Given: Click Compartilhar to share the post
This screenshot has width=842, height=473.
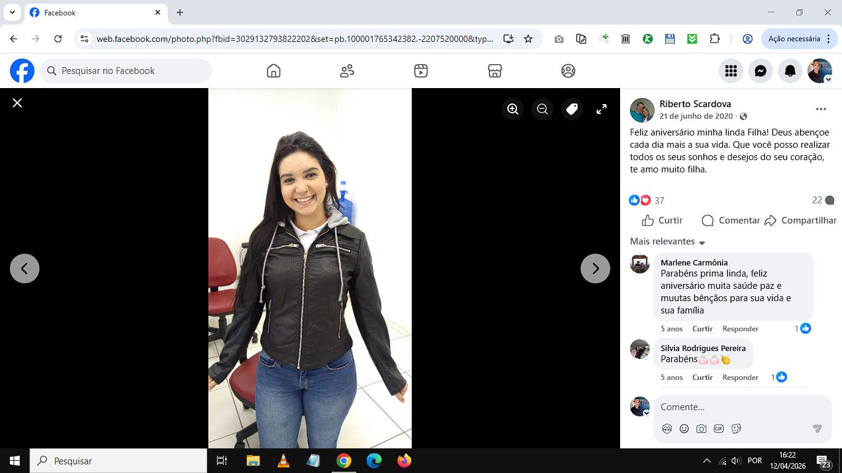Looking at the screenshot, I should tap(801, 220).
